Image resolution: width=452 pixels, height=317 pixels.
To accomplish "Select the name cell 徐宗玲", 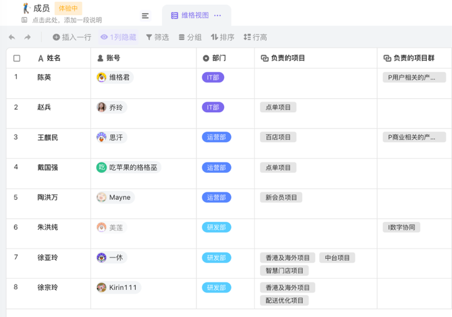I will (x=48, y=288).
